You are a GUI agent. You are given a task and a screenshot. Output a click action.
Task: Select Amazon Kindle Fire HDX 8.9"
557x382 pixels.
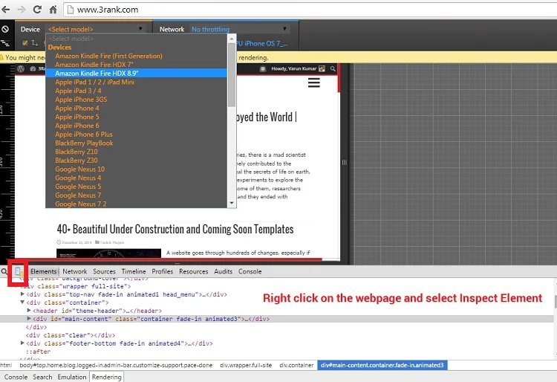click(x=137, y=73)
